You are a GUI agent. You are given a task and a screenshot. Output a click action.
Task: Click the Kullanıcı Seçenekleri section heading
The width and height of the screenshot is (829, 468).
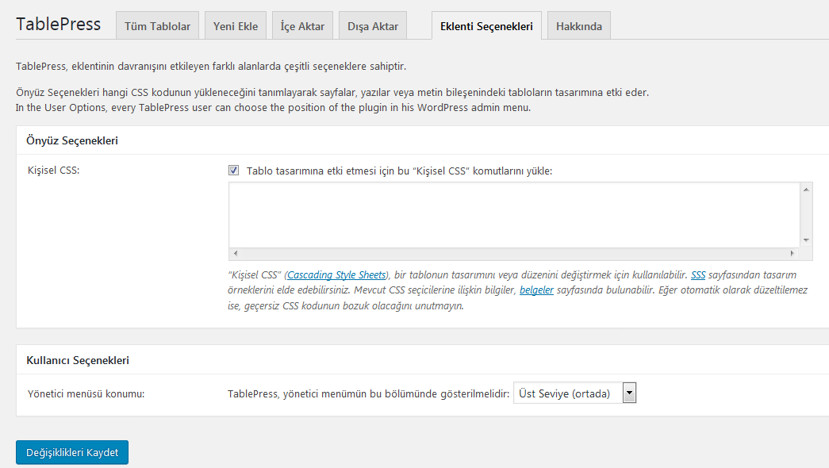[78, 360]
